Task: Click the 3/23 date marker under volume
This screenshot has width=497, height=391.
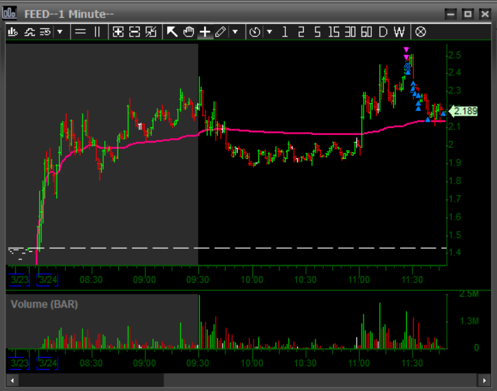Action: coord(19,363)
